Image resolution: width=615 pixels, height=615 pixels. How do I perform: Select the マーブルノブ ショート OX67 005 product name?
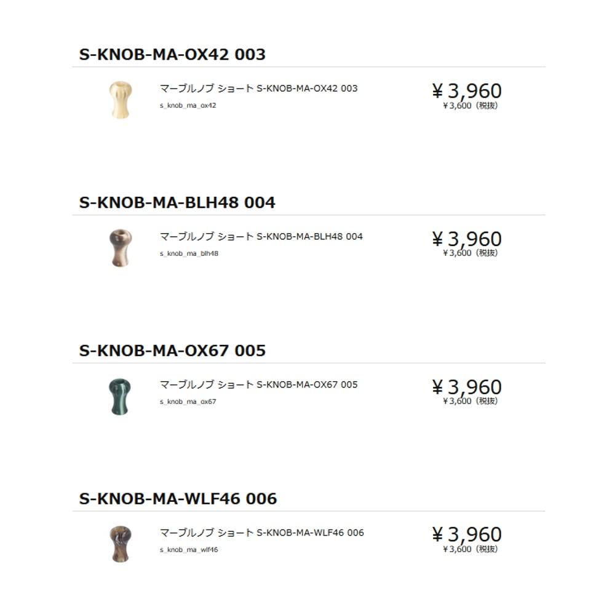click(258, 385)
